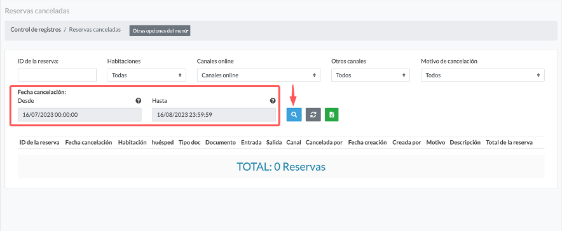Click the ID de la reserva input field

57,75
